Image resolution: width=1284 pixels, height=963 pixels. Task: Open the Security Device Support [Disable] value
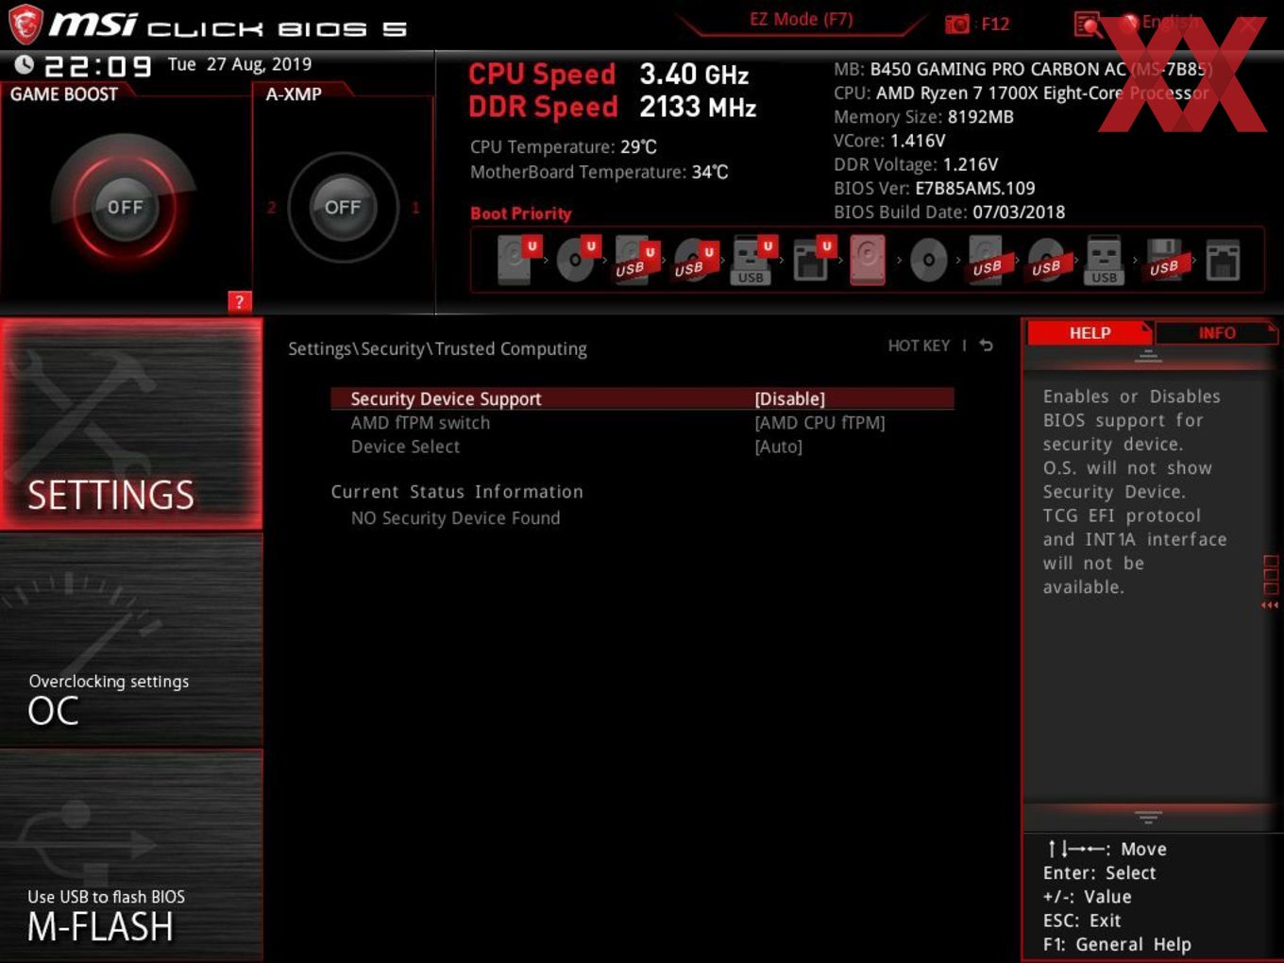pos(790,398)
